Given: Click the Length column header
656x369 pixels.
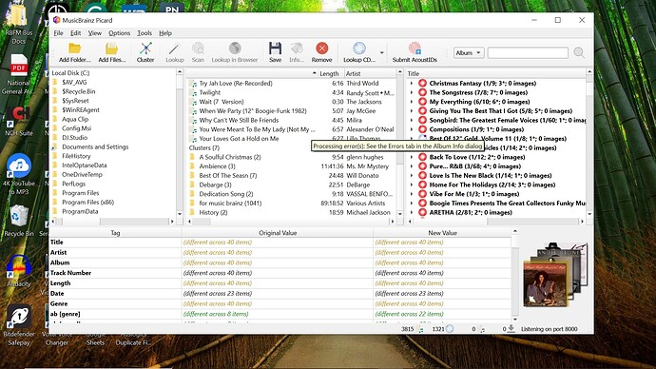Looking at the screenshot, I should pos(329,73).
